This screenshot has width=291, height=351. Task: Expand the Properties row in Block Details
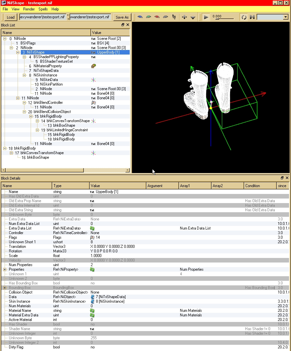point(5,269)
